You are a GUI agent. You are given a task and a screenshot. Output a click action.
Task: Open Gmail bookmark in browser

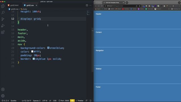(118, 9)
